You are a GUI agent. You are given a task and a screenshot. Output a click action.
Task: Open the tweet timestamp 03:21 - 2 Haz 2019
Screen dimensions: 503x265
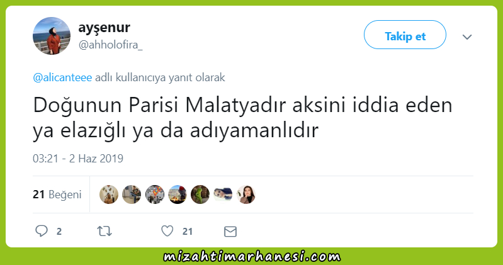(78, 159)
